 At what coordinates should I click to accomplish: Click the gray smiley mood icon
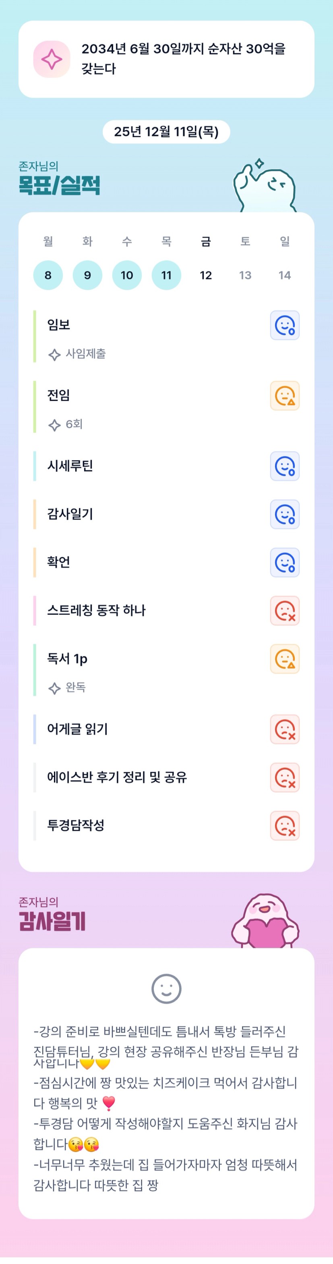pyautogui.click(x=167, y=989)
